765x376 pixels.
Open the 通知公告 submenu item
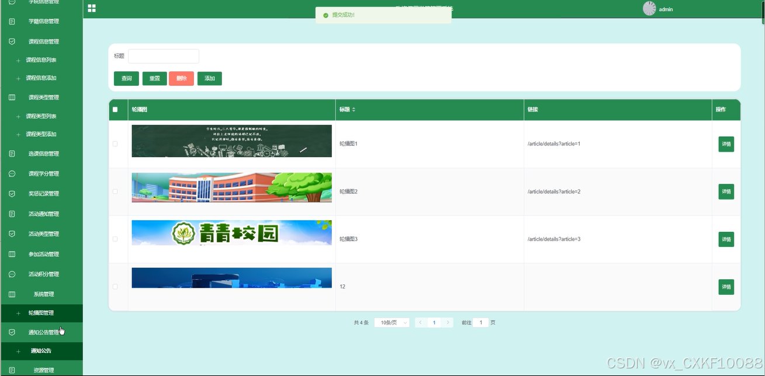point(41,351)
